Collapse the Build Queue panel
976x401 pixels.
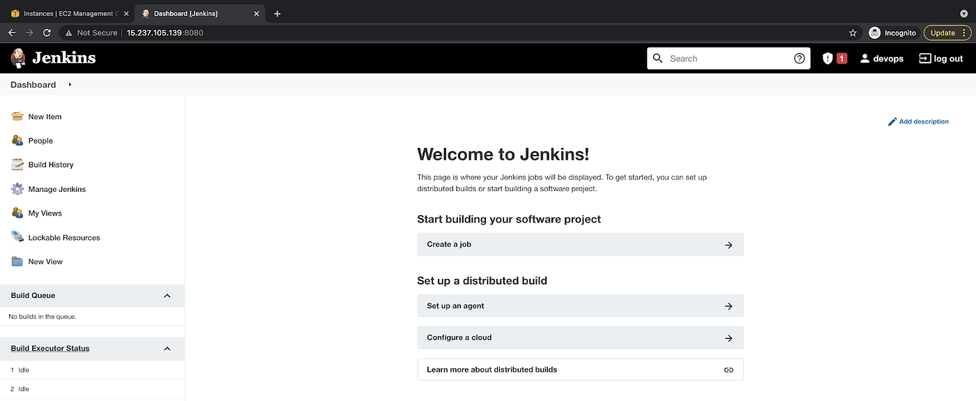[x=167, y=296]
